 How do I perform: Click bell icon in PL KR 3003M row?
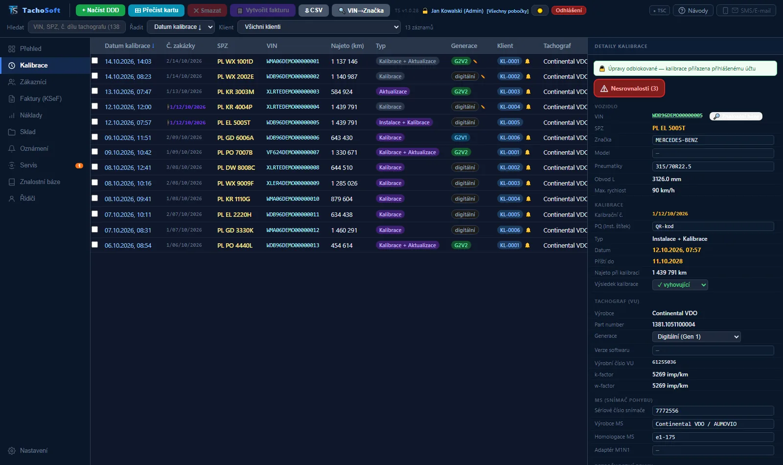(528, 92)
